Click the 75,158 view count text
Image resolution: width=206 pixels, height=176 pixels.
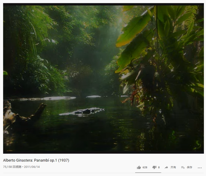pos(7,167)
